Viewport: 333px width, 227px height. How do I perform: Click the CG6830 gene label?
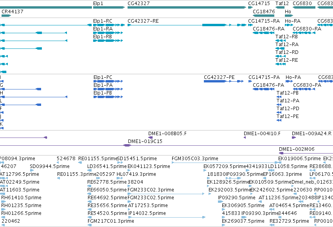tap(302, 4)
